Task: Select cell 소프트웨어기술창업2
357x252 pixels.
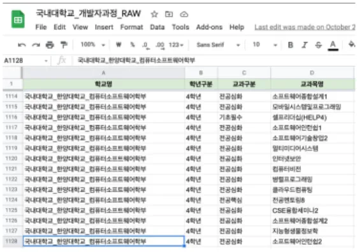Action: [x=312, y=138]
